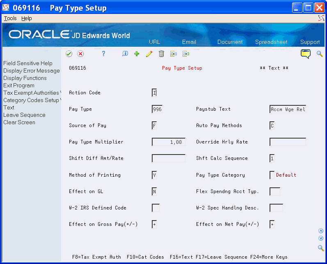Select Display Error Message in sidebar
Viewport: 327px width, 264px height.
[x=32, y=71]
